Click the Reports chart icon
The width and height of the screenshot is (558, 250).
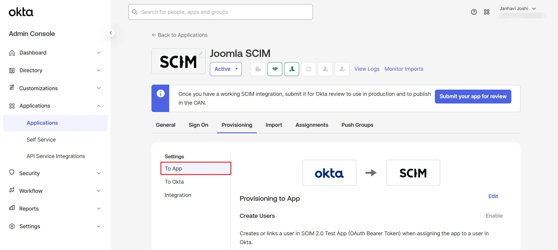point(12,208)
